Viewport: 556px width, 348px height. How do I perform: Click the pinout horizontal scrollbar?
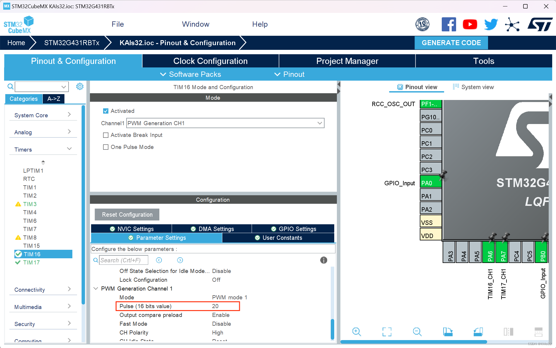tap(413, 342)
